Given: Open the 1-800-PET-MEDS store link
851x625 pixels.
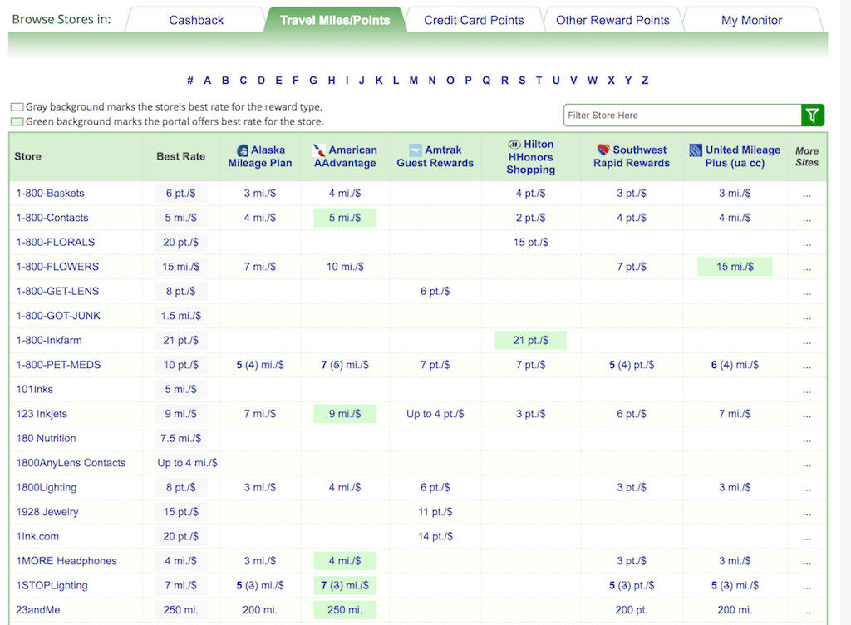Looking at the screenshot, I should pos(58,365).
